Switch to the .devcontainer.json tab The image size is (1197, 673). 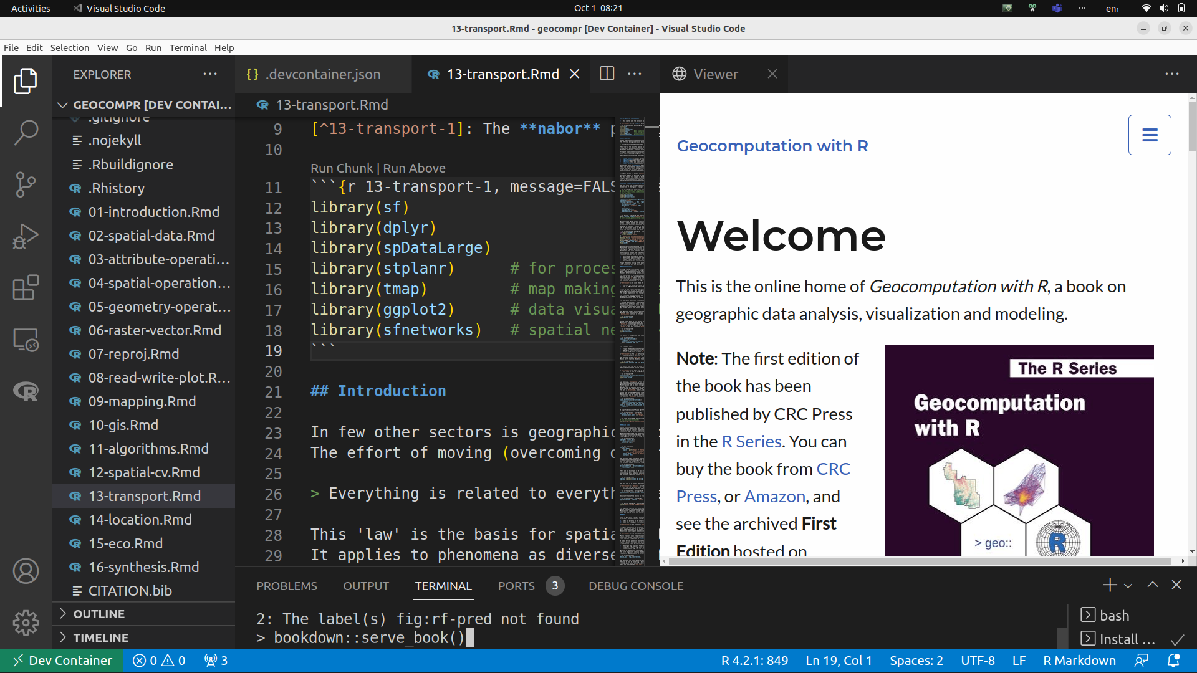[x=323, y=74]
